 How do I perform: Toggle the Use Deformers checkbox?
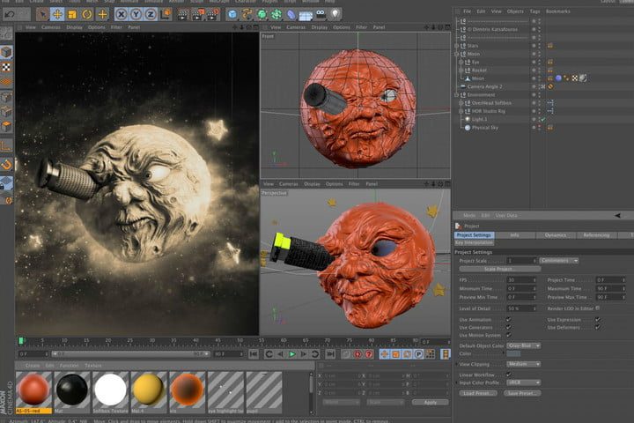pyautogui.click(x=597, y=327)
